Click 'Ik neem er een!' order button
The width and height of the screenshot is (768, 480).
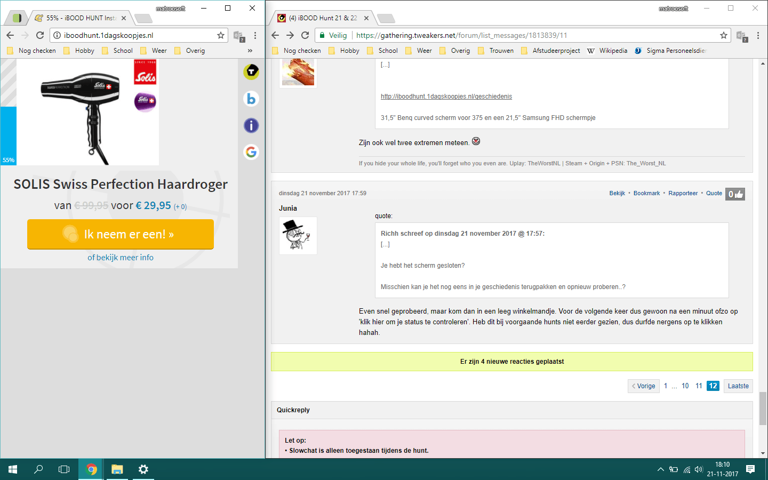[x=121, y=234]
